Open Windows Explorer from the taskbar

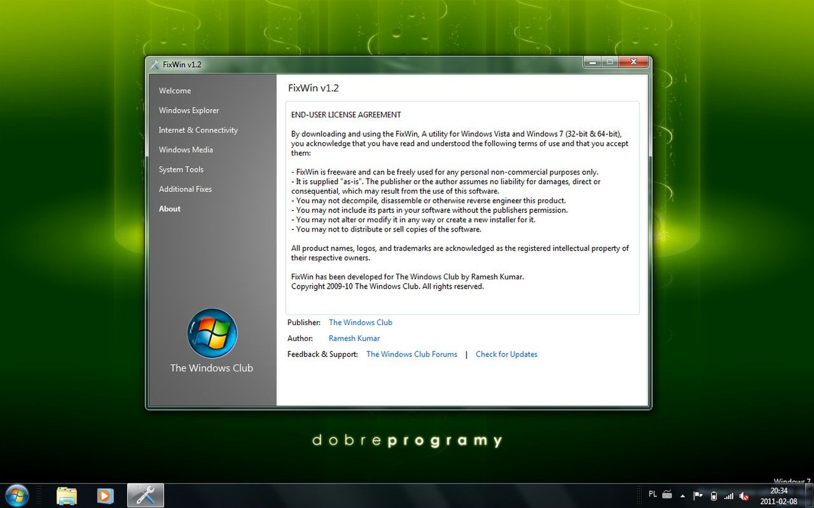click(67, 495)
